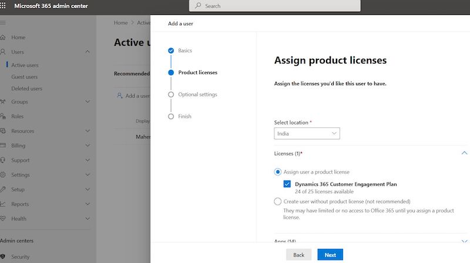Go to Optional settings wizard step
The height and width of the screenshot is (263, 470).
(197, 95)
